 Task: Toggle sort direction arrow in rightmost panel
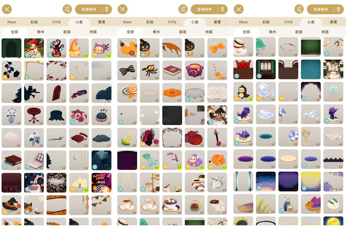coord(338,9)
